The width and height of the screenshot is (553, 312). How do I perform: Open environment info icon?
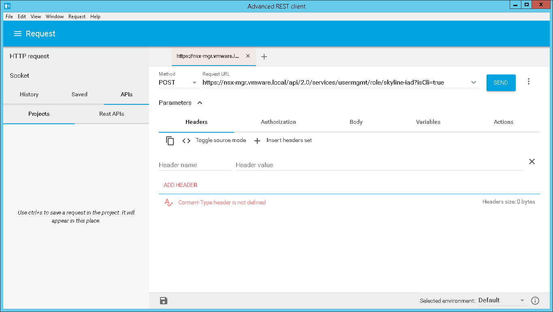(535, 300)
